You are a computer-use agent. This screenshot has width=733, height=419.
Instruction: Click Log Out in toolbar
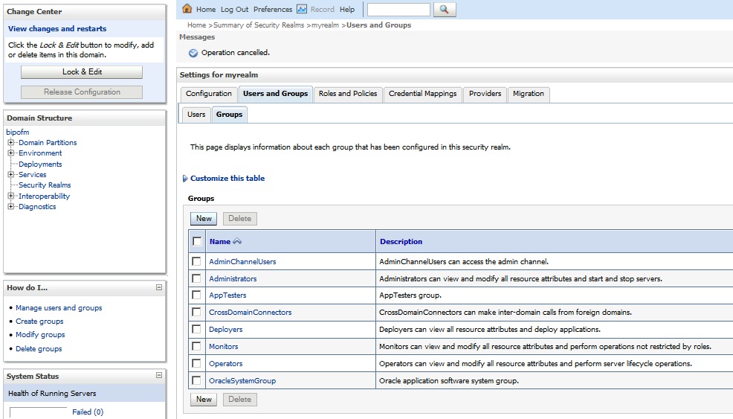235,10
